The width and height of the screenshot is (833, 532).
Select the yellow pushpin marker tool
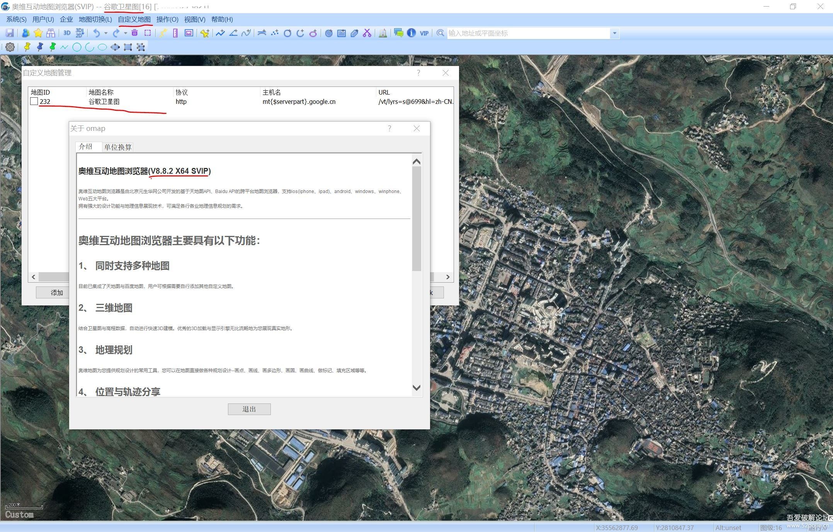27,47
